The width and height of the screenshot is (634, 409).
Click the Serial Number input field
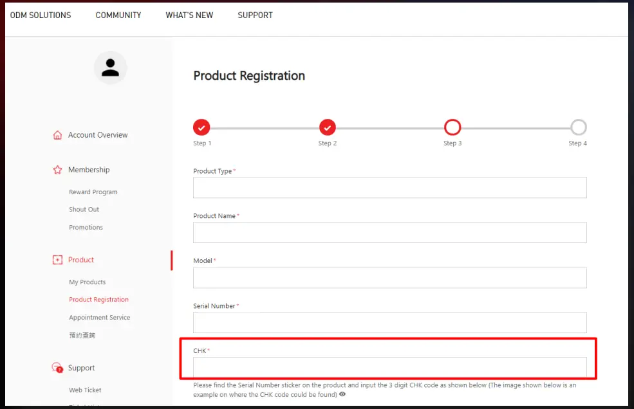tap(389, 322)
